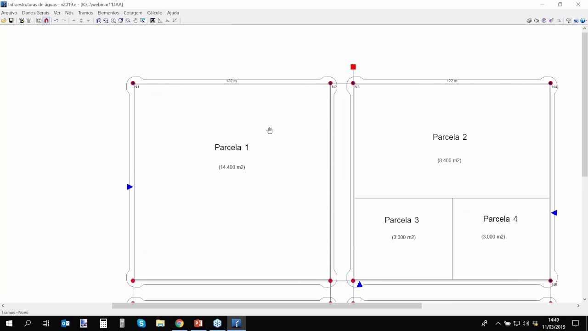Click the red square supply node
Viewport: 588px width, 331px height.
pyautogui.click(x=353, y=67)
